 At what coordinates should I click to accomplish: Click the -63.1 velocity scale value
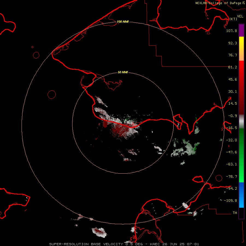[x=232, y=164]
